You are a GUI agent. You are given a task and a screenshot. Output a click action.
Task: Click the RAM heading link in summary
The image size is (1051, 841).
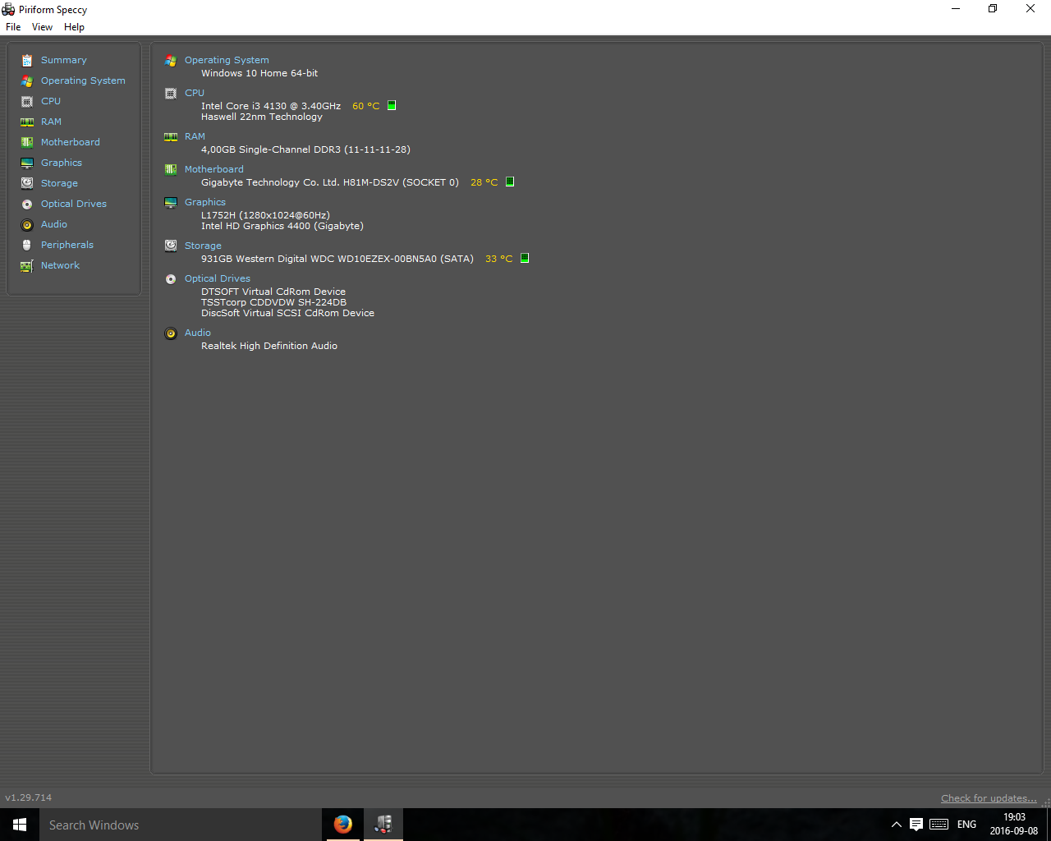pos(195,136)
